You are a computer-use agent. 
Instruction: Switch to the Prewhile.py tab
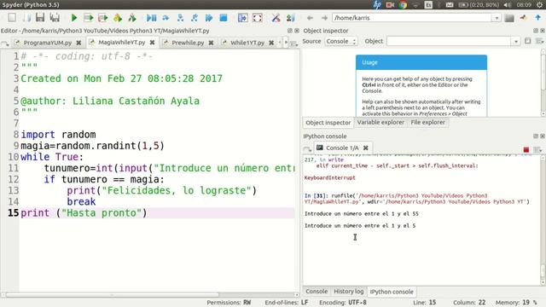click(188, 43)
